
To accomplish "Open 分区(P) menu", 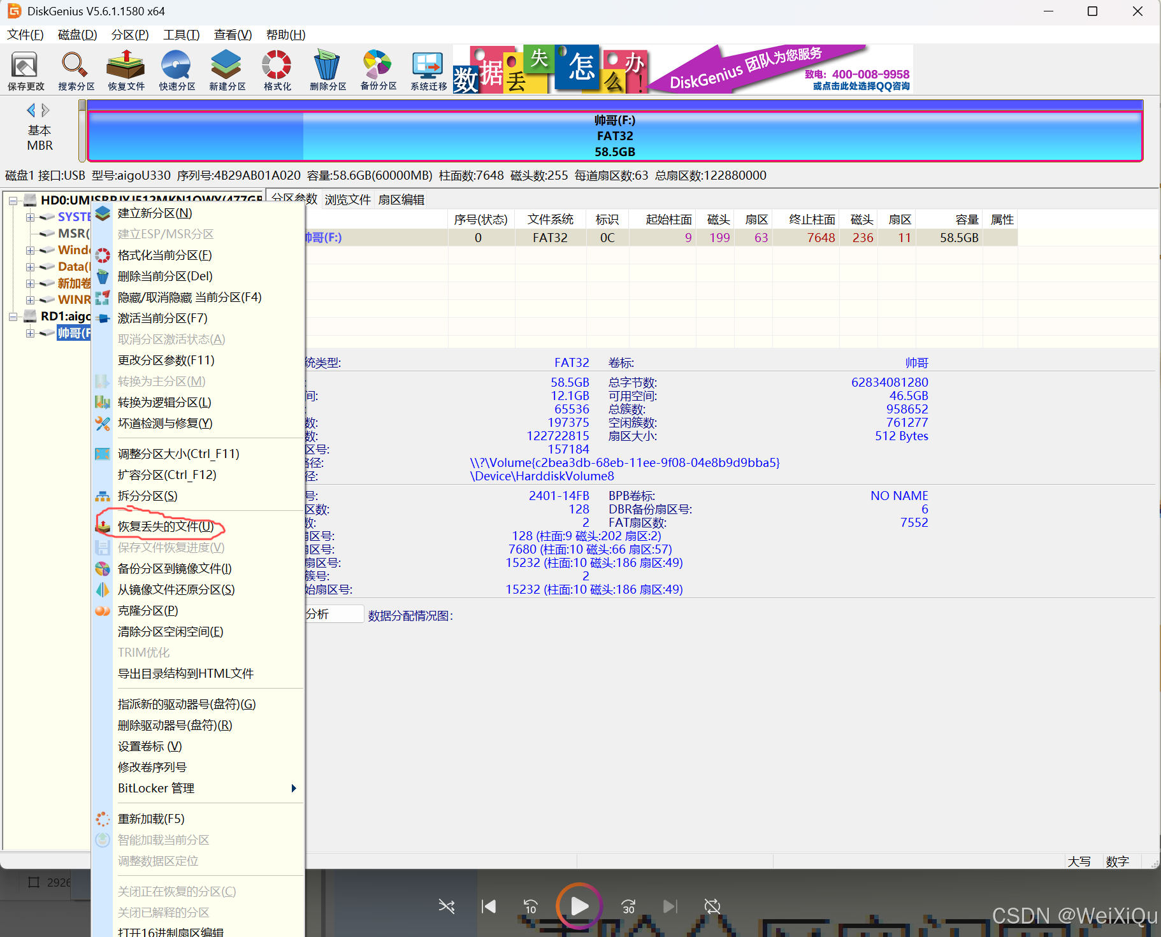I will click(x=129, y=34).
